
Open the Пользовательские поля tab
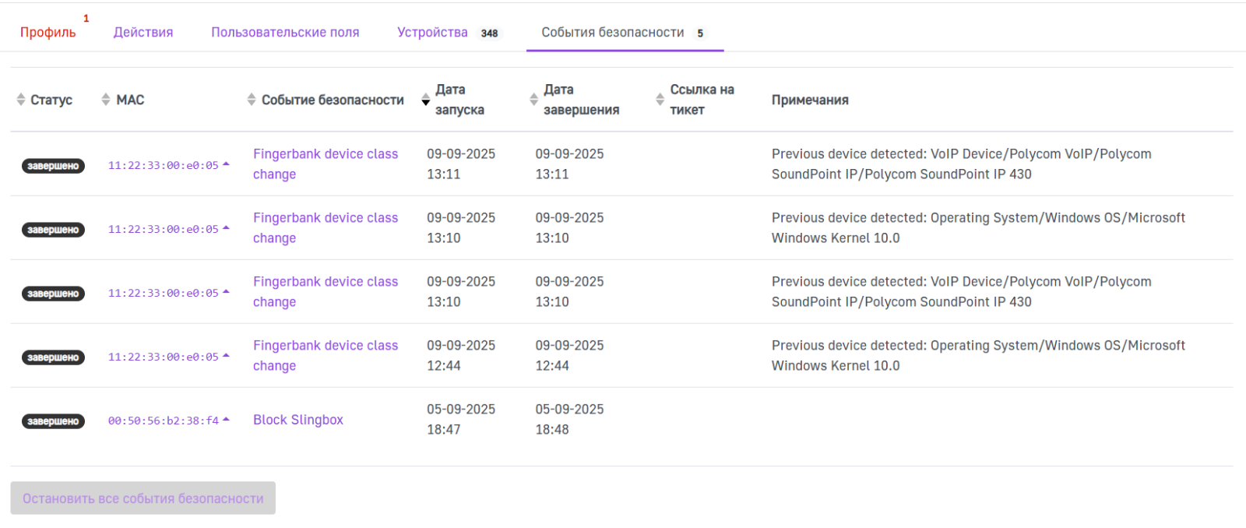point(285,33)
